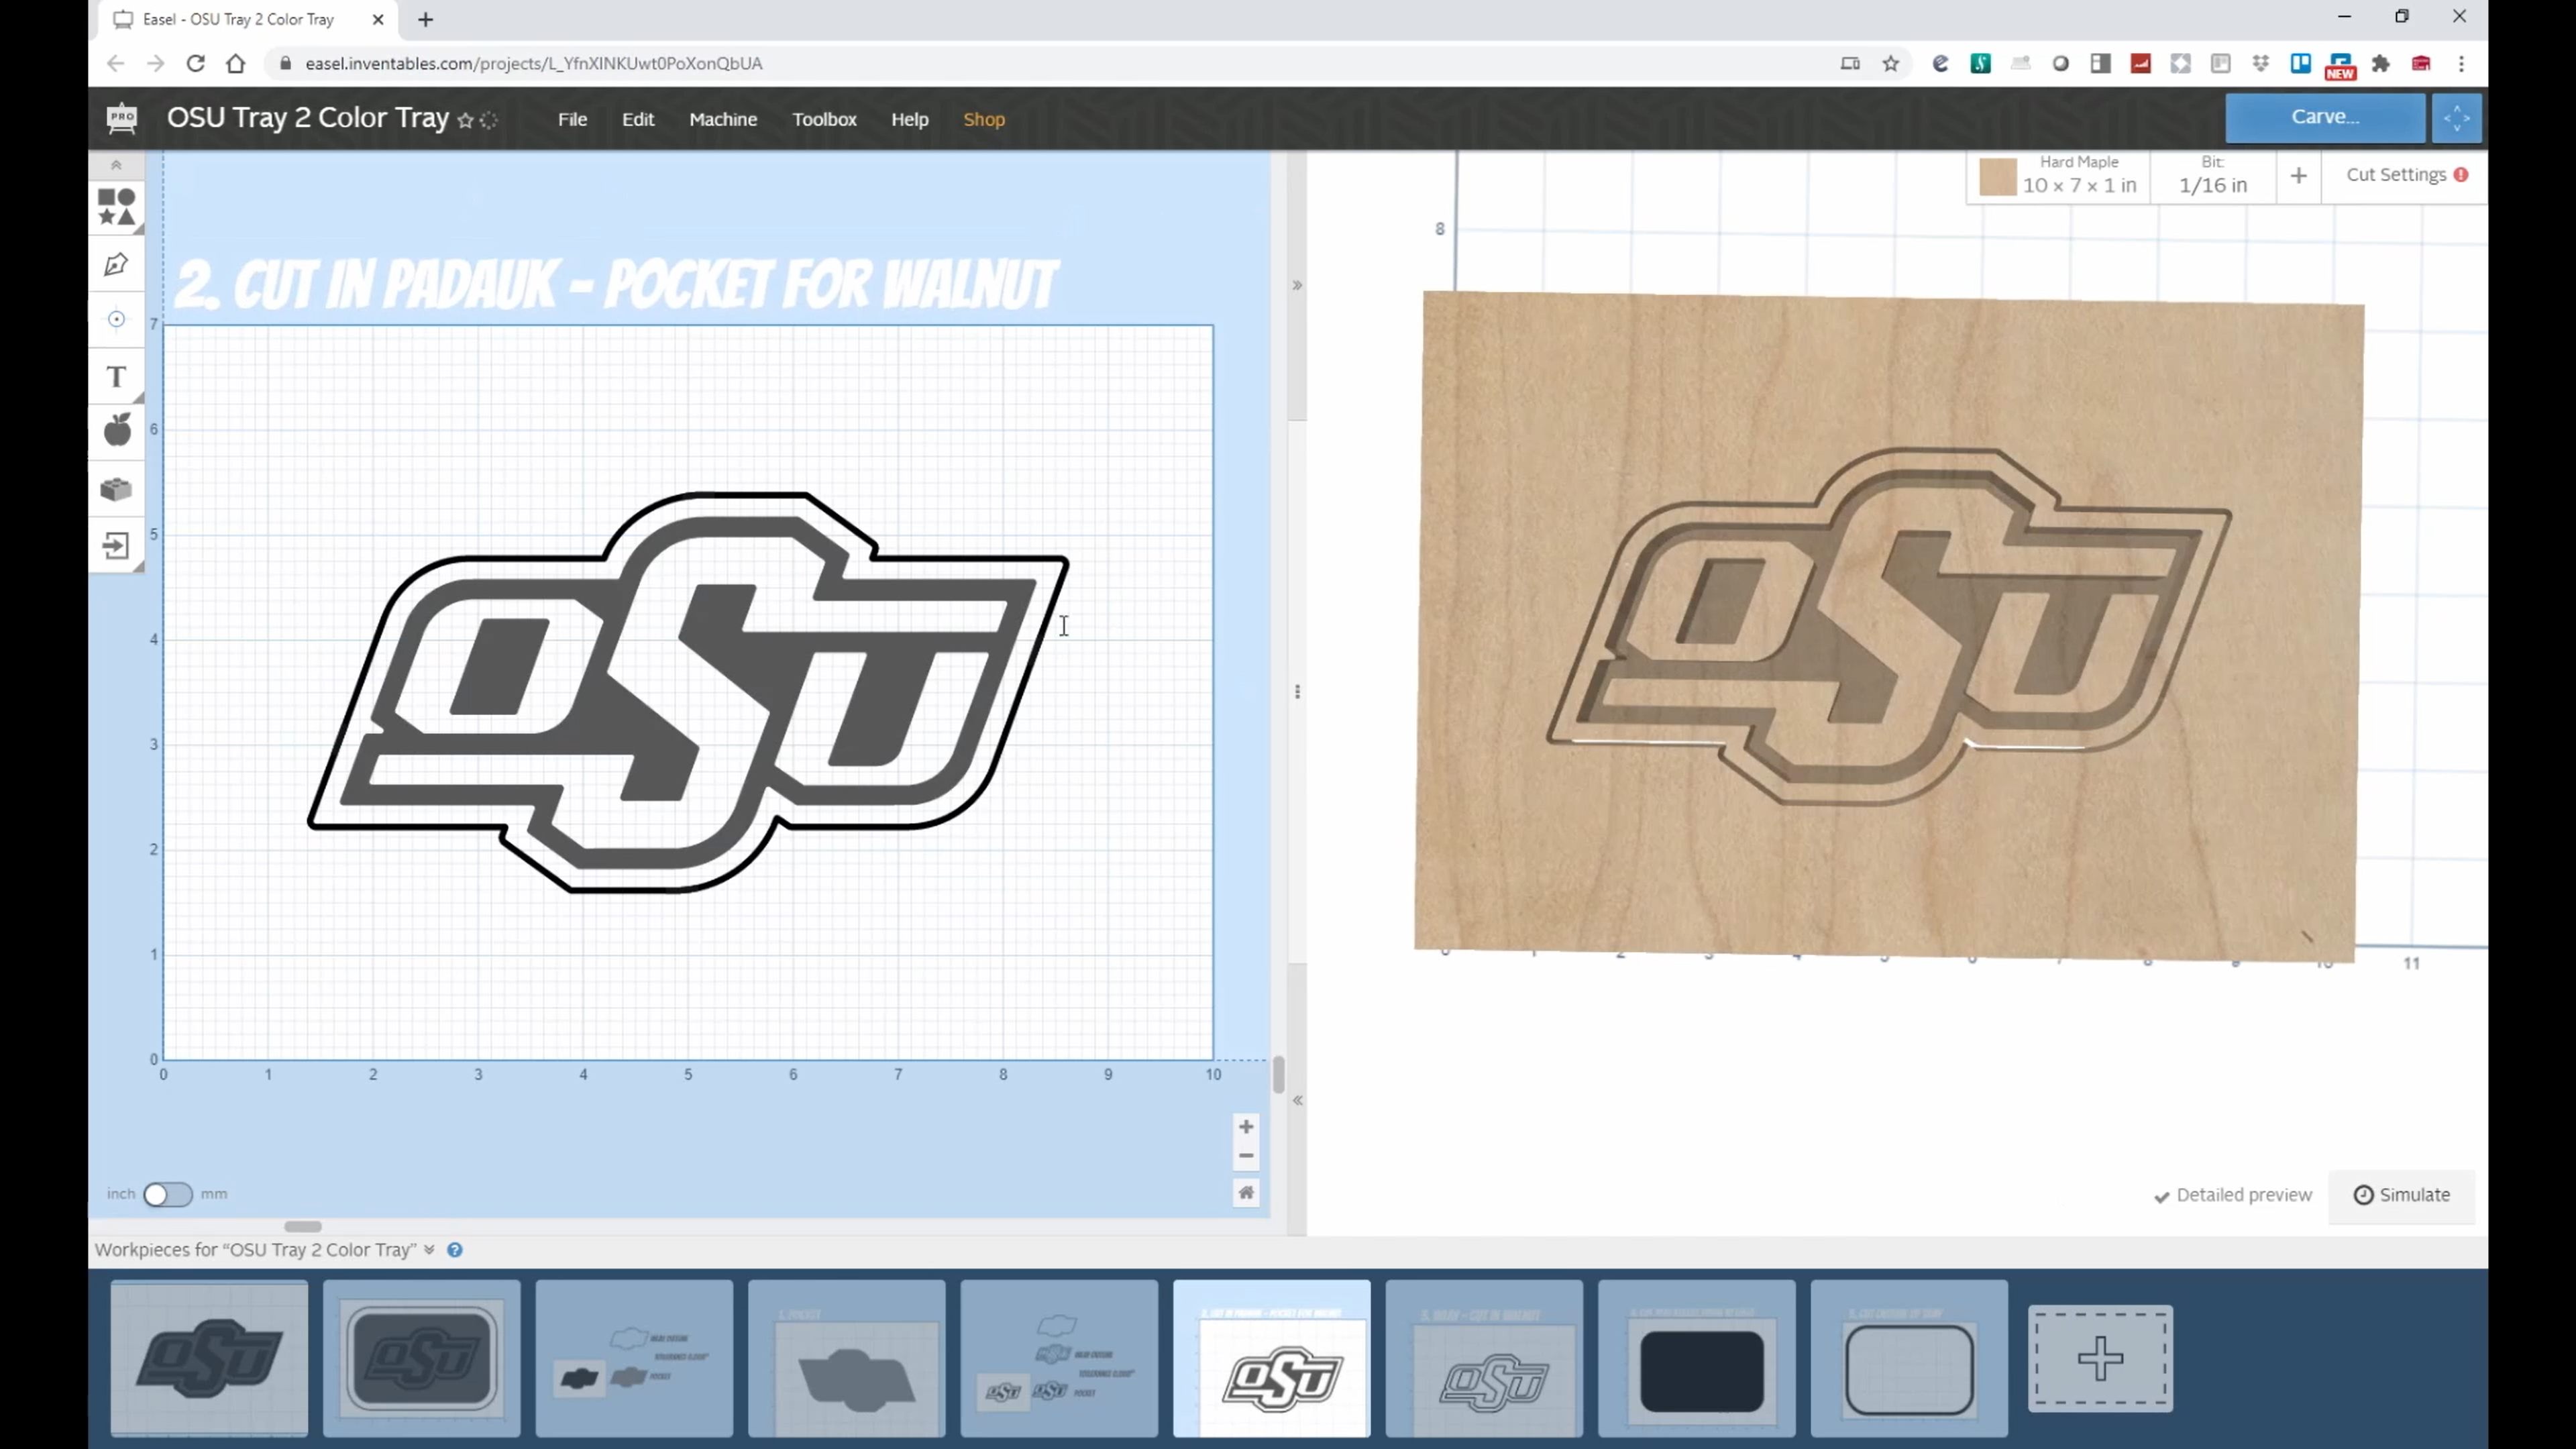Click the Import file arrow icon
This screenshot has width=2576, height=1449.
116,546
